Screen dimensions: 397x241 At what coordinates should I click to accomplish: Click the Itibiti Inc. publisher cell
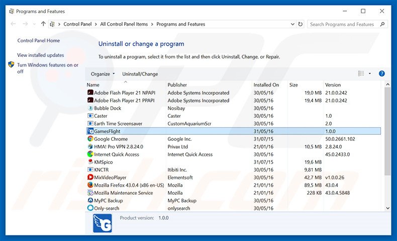[177, 170]
